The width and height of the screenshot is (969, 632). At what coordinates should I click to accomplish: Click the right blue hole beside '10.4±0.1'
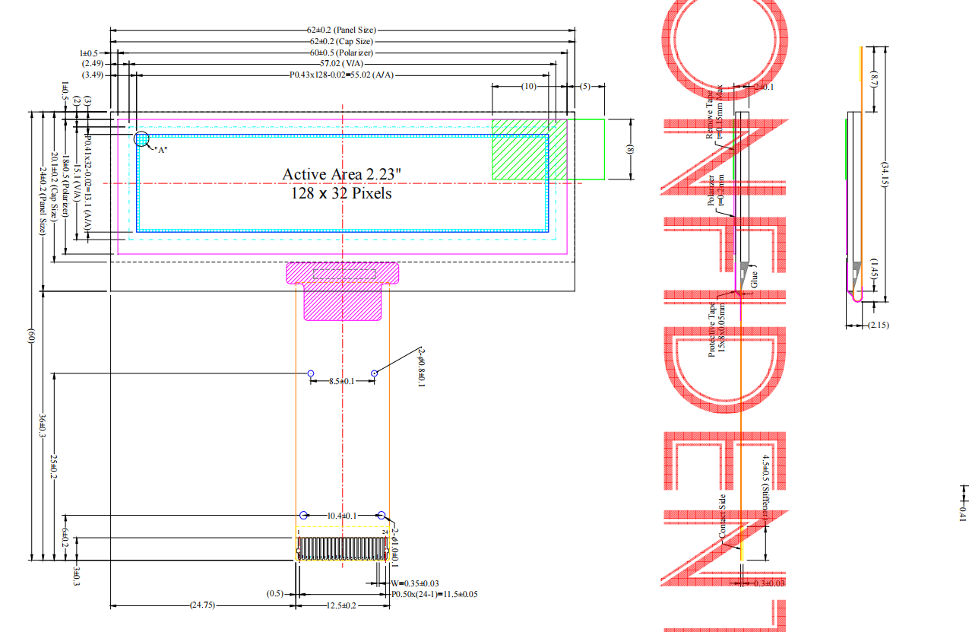click(x=382, y=516)
